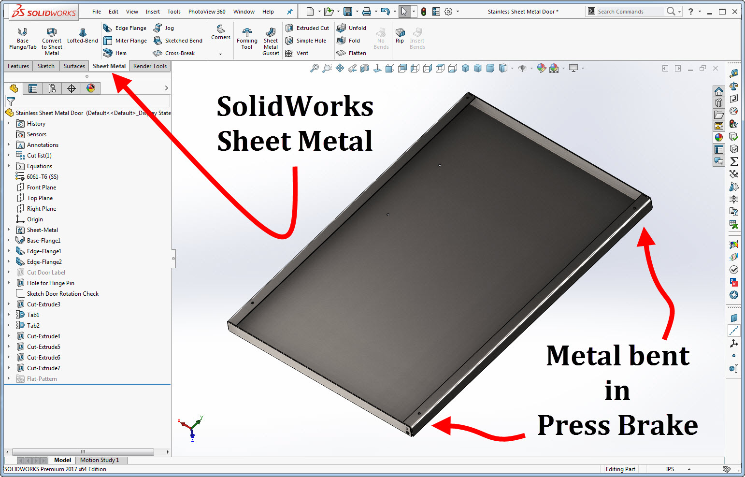This screenshot has width=745, height=477.
Task: Switch to the Features tab
Action: [x=18, y=66]
